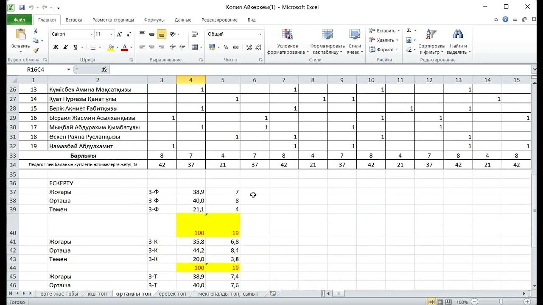Switch to Разметка страницы ribbon tab
This screenshot has width=543, height=305.
(113, 19)
